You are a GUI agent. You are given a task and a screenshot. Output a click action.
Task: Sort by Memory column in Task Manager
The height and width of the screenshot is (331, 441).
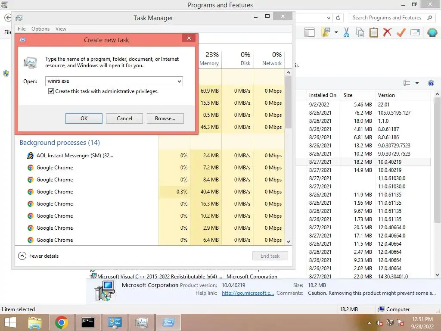pos(209,59)
